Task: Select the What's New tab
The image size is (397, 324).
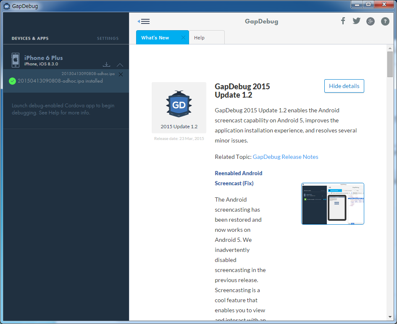Action: pos(155,38)
